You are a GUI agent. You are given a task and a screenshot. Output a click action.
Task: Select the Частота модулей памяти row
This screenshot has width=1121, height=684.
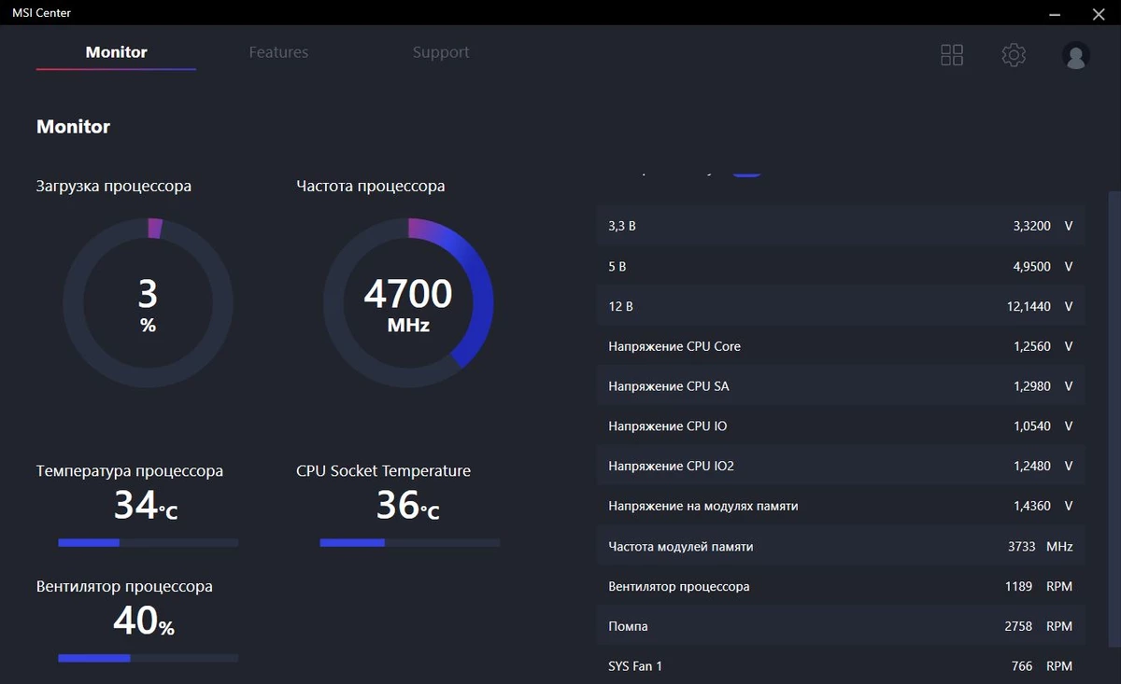click(841, 546)
